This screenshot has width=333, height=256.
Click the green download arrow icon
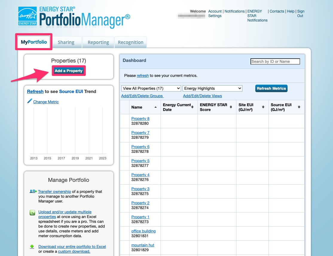pyautogui.click(x=32, y=247)
